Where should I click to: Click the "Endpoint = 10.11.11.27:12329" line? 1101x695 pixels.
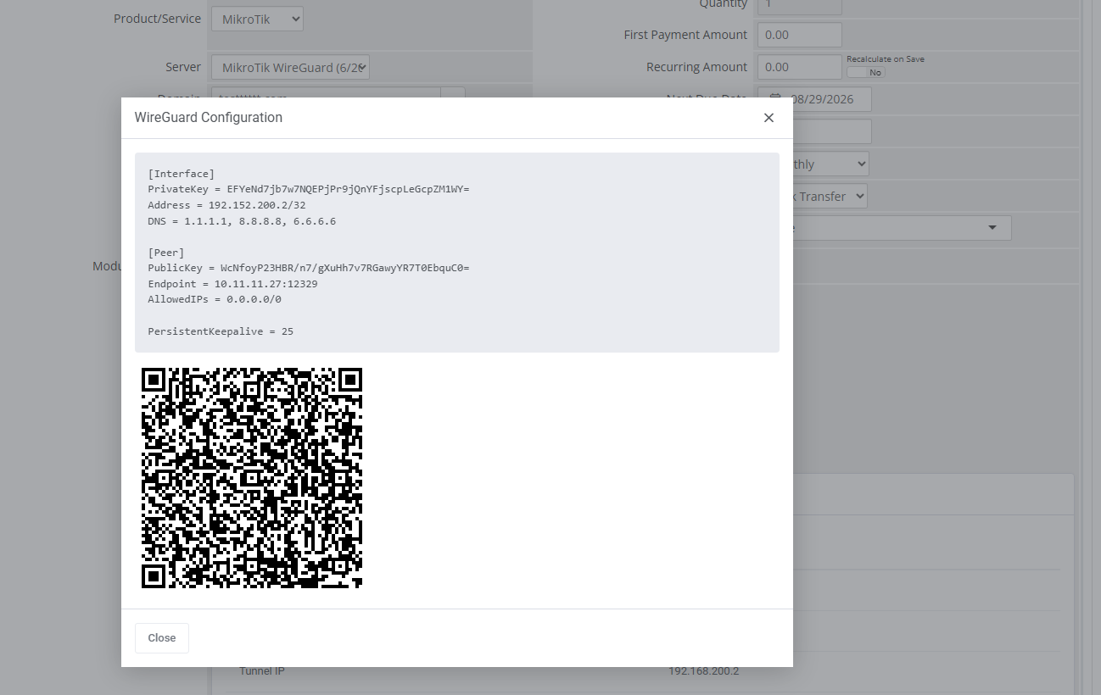[x=232, y=284]
